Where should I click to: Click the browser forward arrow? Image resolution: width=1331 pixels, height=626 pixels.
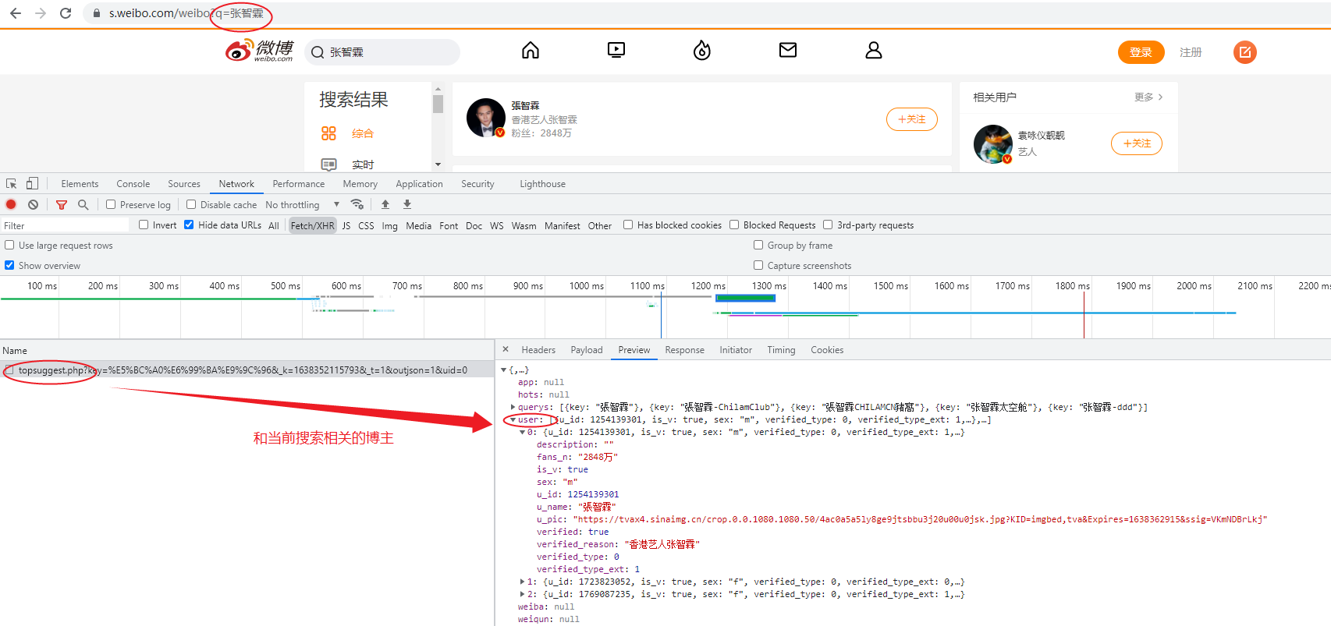pyautogui.click(x=41, y=13)
